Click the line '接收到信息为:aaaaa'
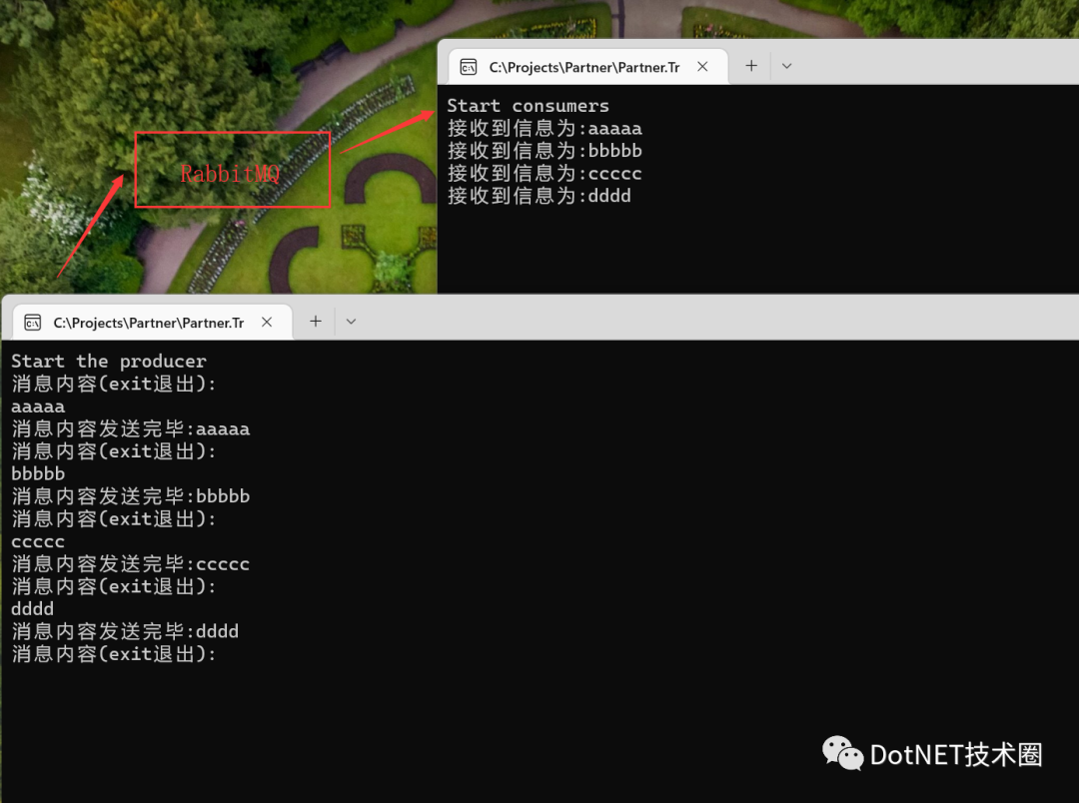 click(544, 129)
